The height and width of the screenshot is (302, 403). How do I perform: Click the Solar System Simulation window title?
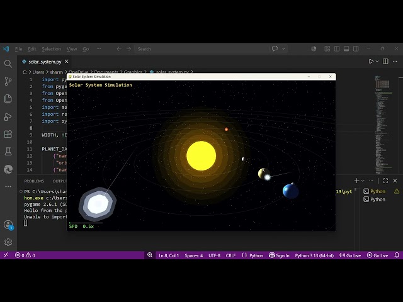pyautogui.click(x=92, y=77)
